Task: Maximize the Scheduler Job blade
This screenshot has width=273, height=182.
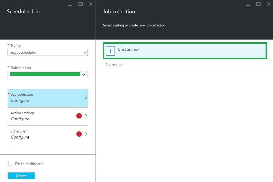Action: point(81,4)
